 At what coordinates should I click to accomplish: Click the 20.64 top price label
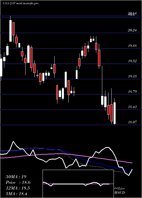(132, 13)
